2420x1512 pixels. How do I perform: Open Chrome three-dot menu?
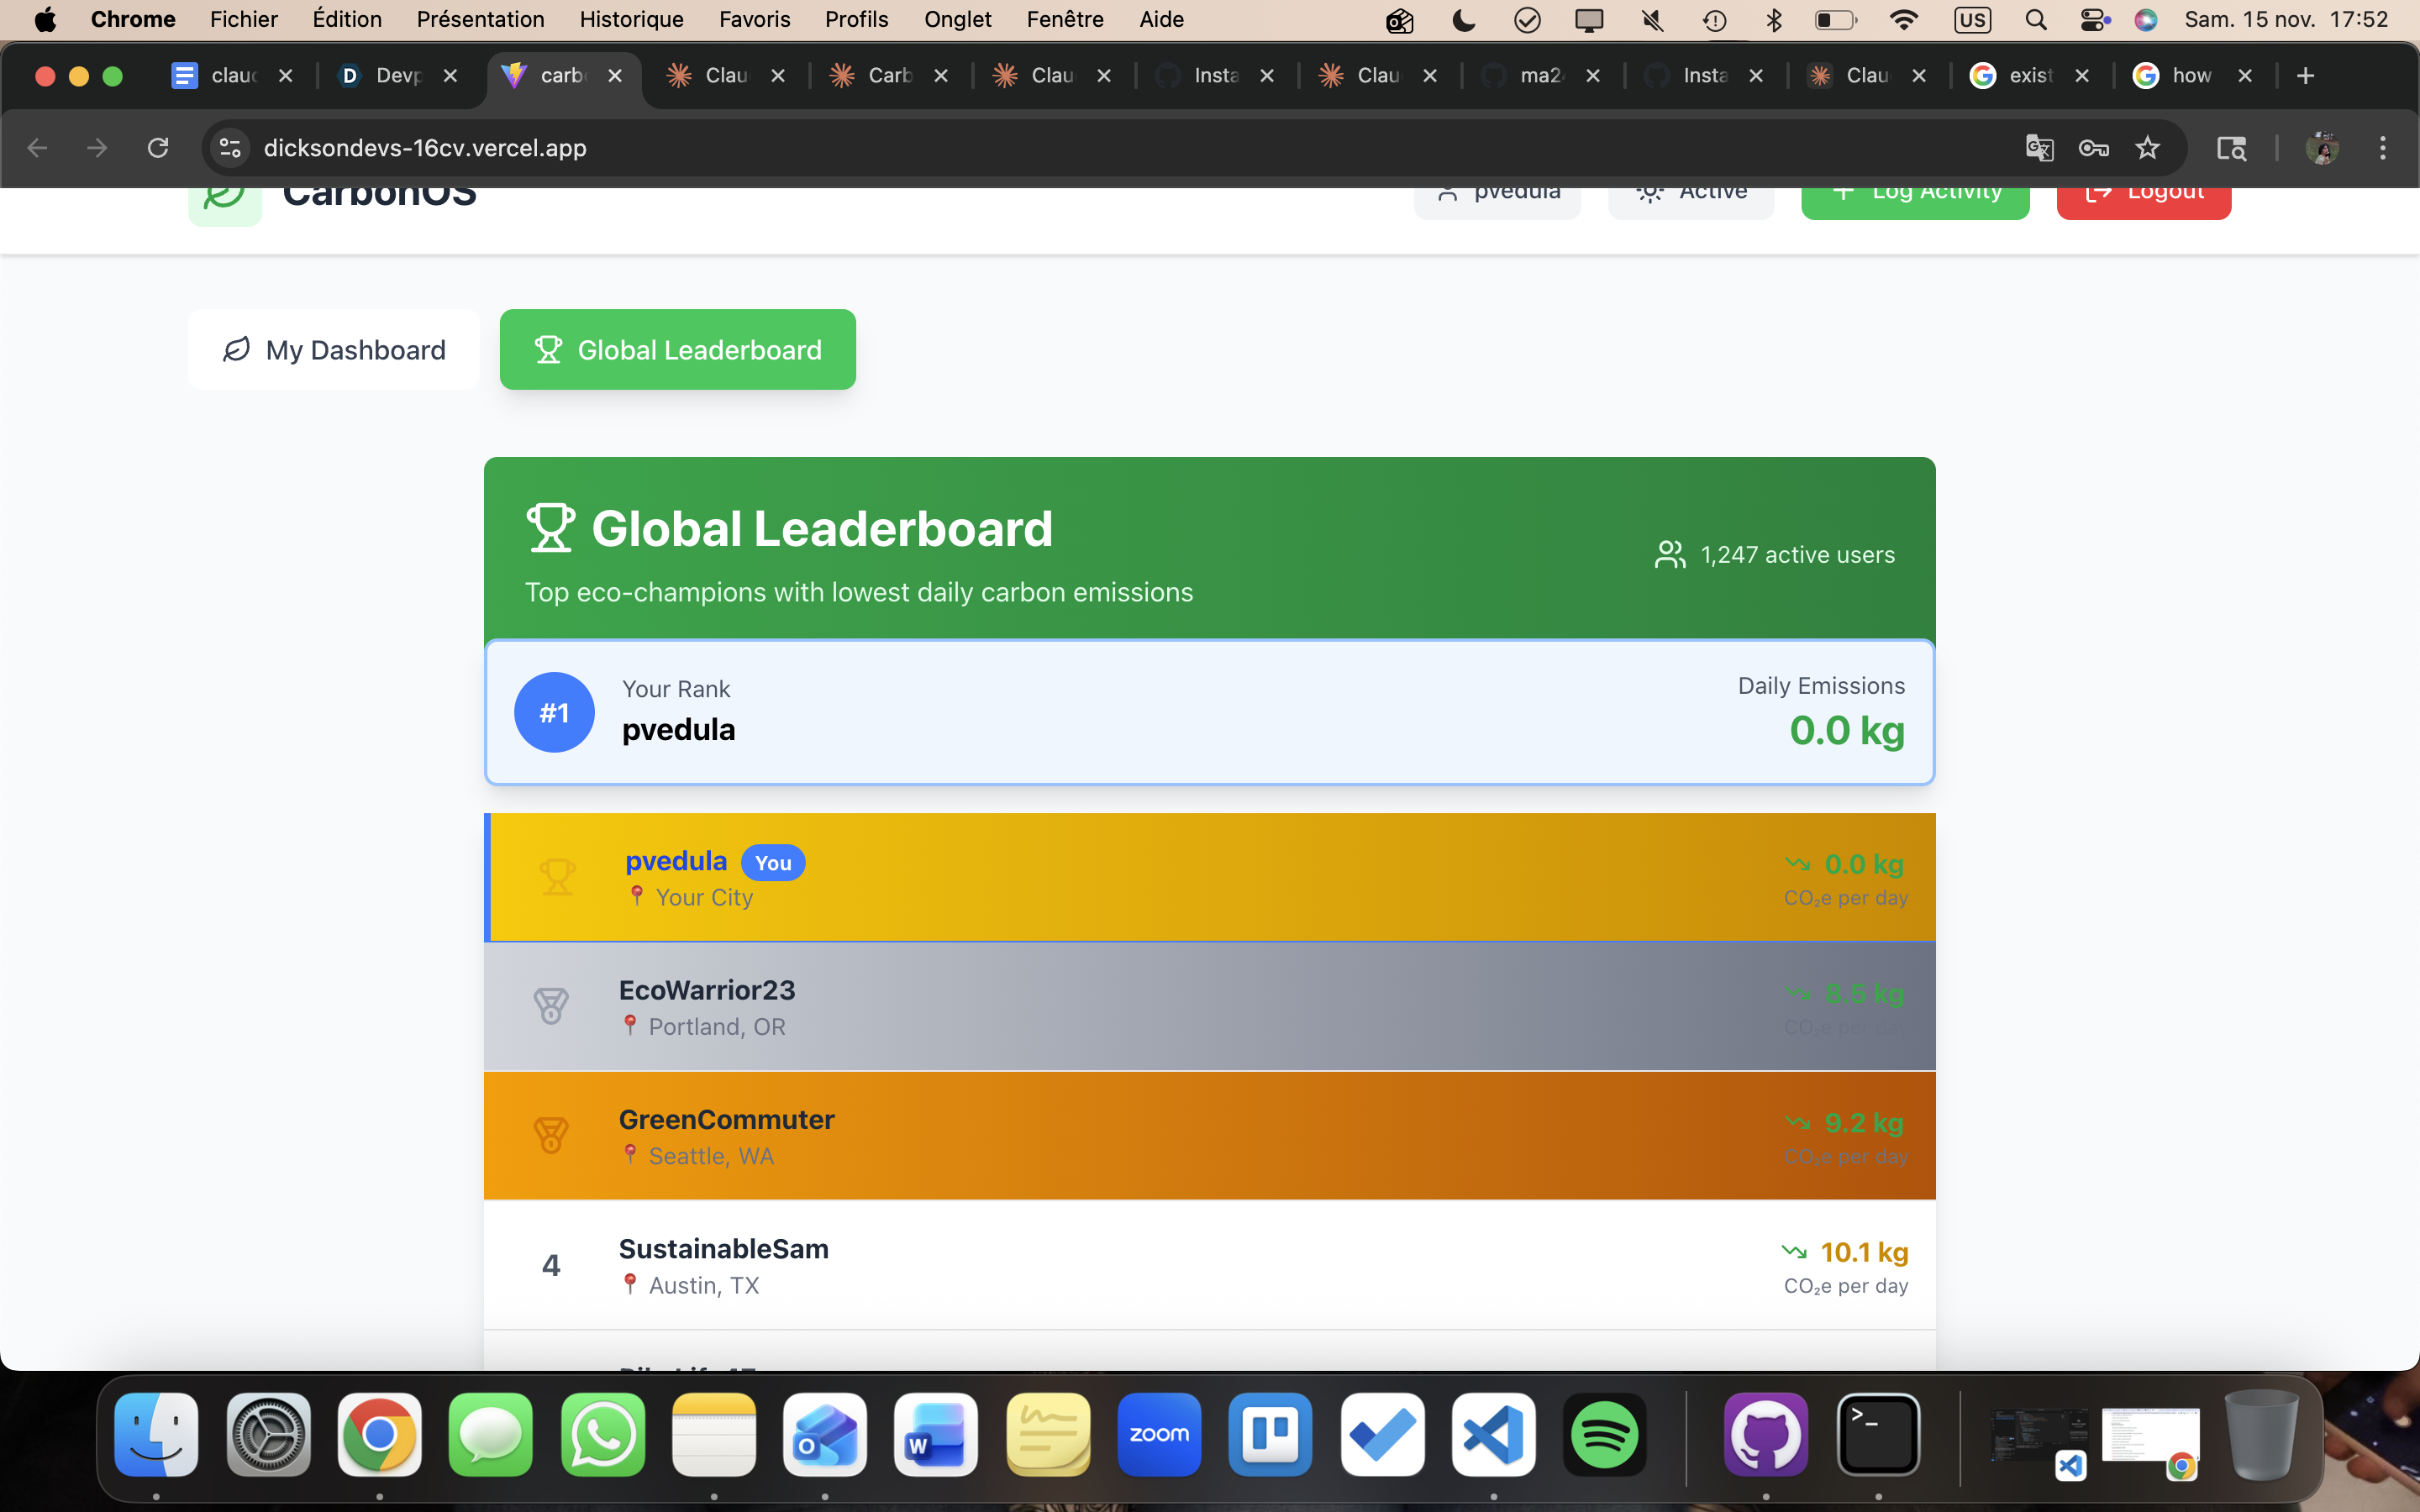[x=2382, y=148]
